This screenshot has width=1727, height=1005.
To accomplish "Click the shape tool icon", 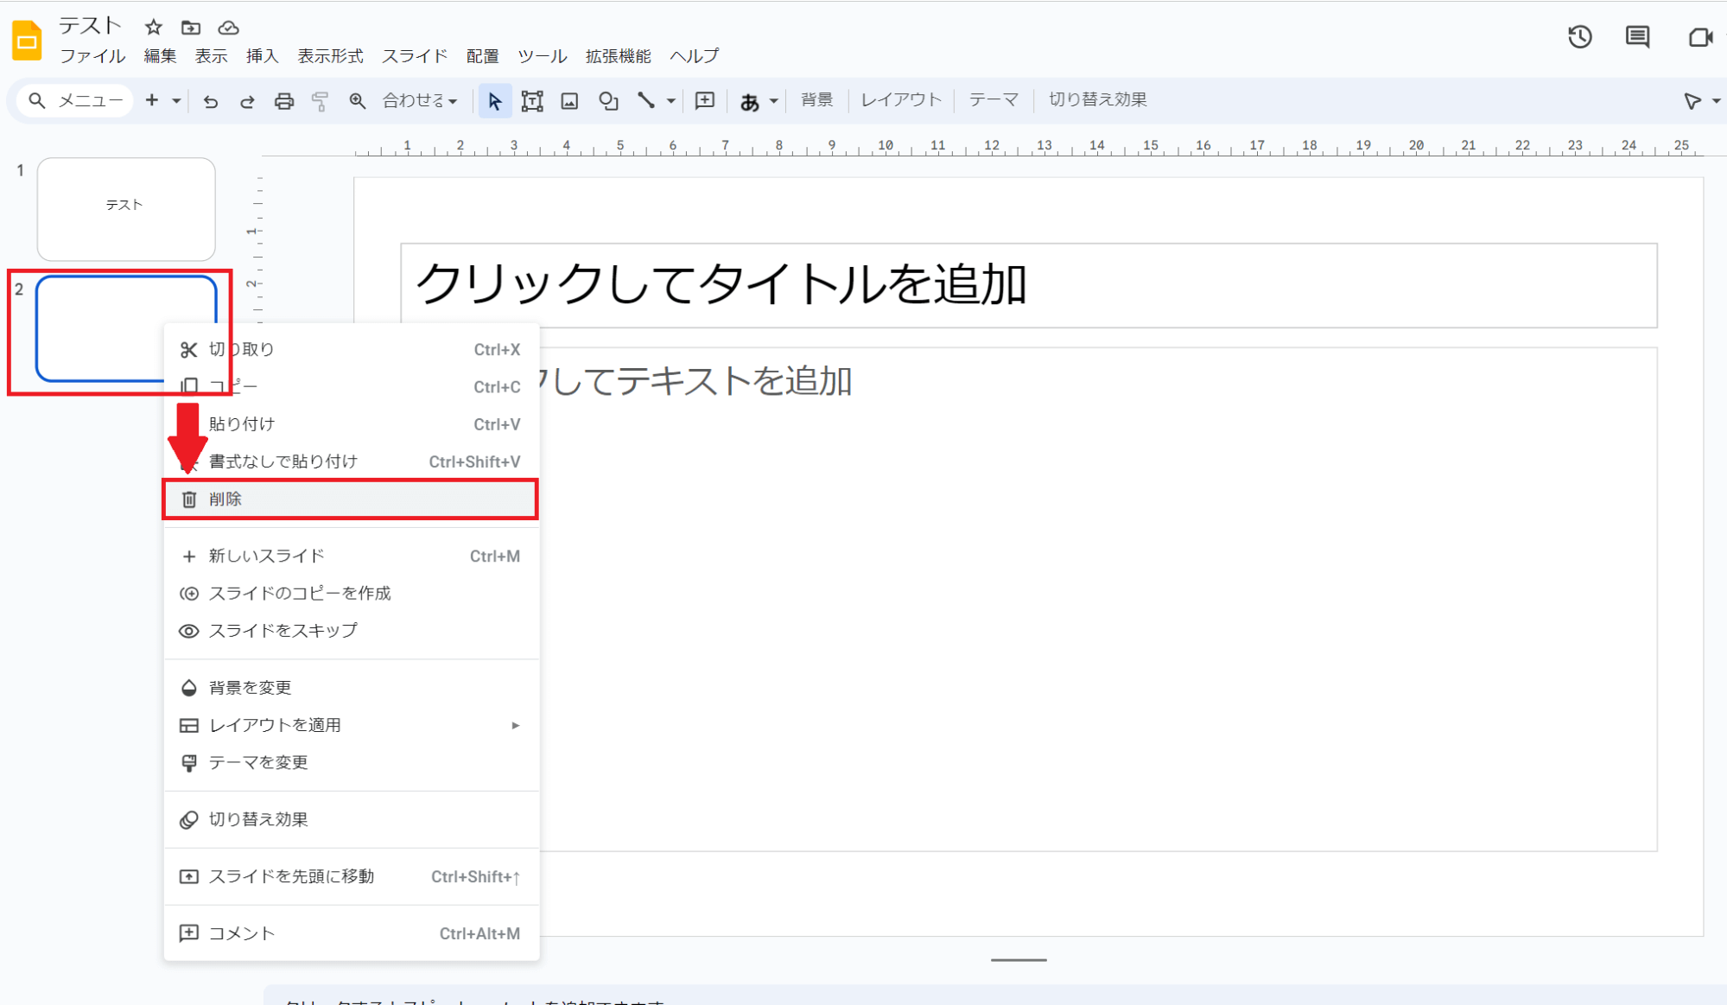I will point(607,101).
